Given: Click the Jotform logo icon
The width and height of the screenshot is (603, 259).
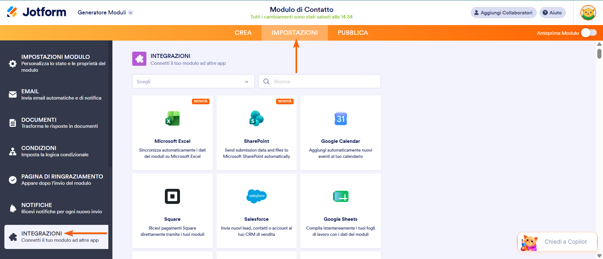Looking at the screenshot, I should click(x=12, y=12).
